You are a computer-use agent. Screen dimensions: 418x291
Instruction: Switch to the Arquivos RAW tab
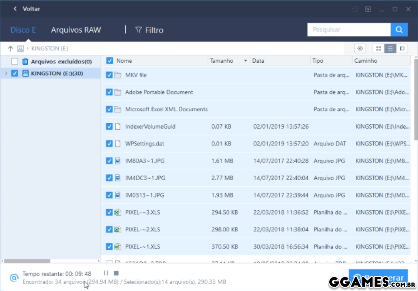coord(76,30)
